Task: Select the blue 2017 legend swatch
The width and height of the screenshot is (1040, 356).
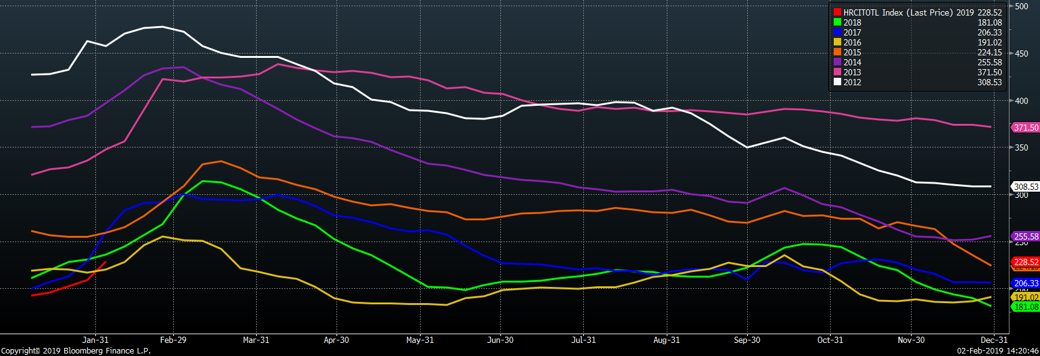Action: tap(837, 32)
